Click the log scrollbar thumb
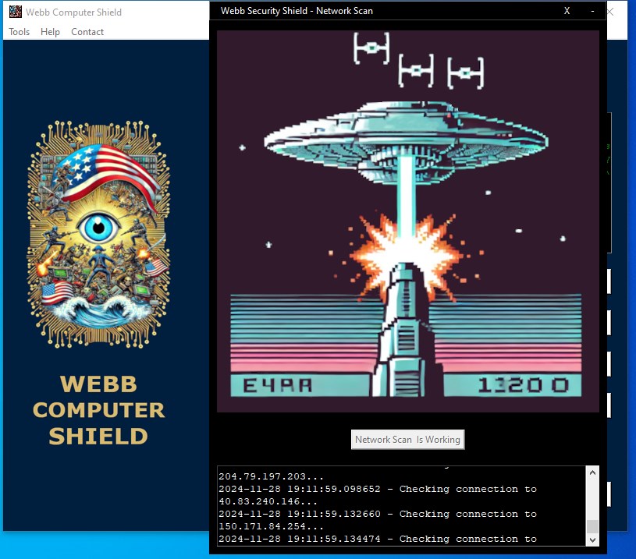Screen dimensions: 636x559 pyautogui.click(x=592, y=526)
